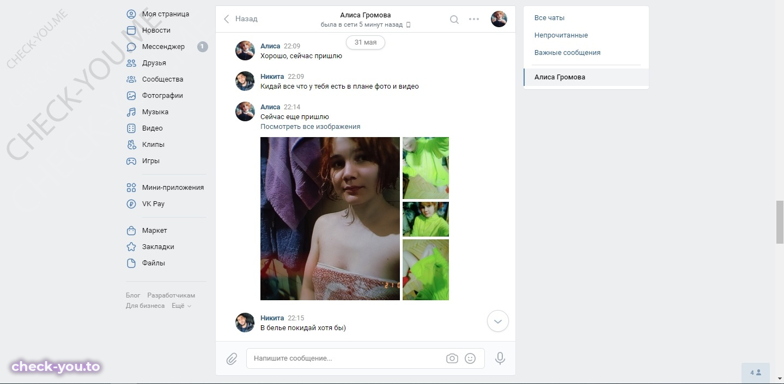The height and width of the screenshot is (384, 784).
Task: Open the Мессенджер chat icon
Action: pos(131,47)
